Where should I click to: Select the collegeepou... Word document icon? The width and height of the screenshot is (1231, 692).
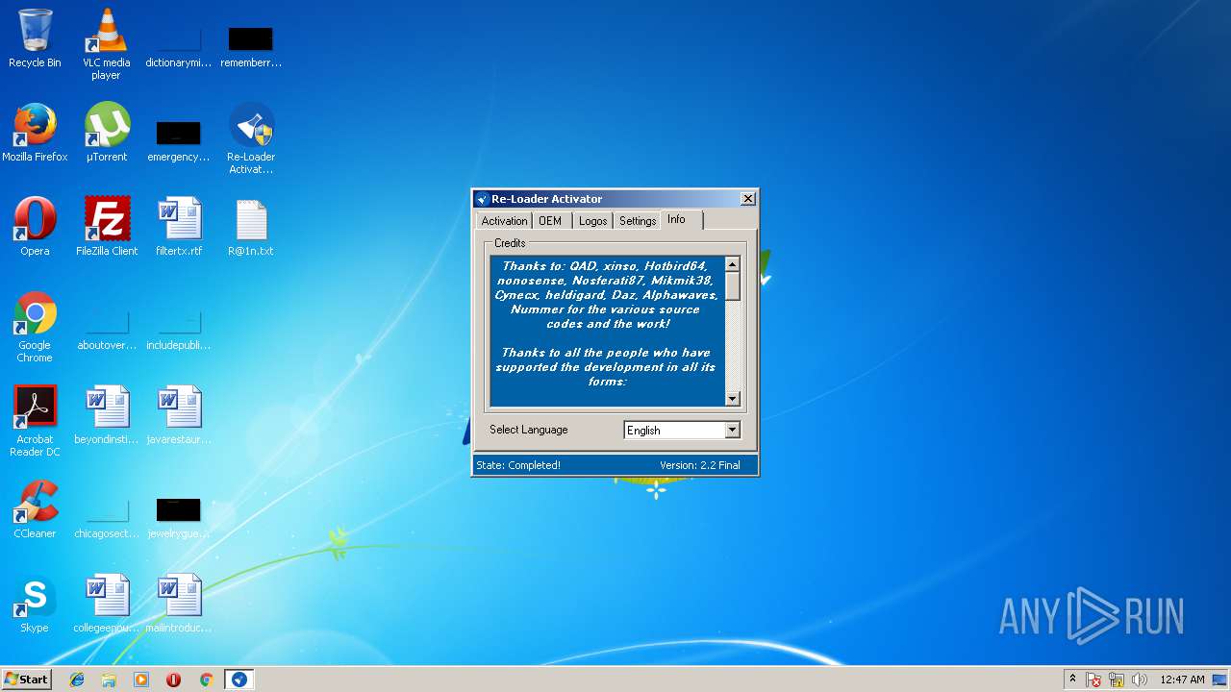point(107,604)
